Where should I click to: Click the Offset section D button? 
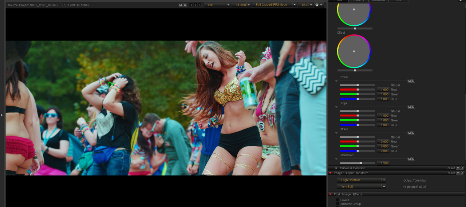pyautogui.click(x=413, y=133)
